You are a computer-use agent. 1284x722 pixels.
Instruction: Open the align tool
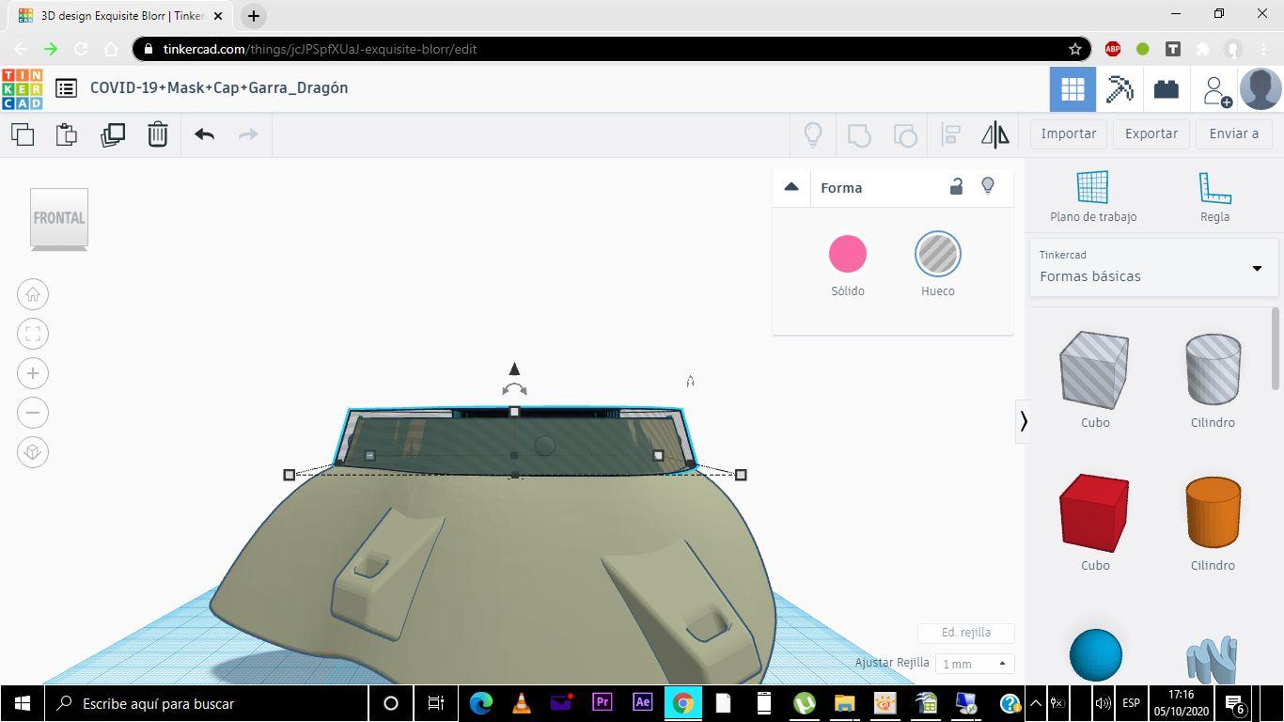(950, 134)
